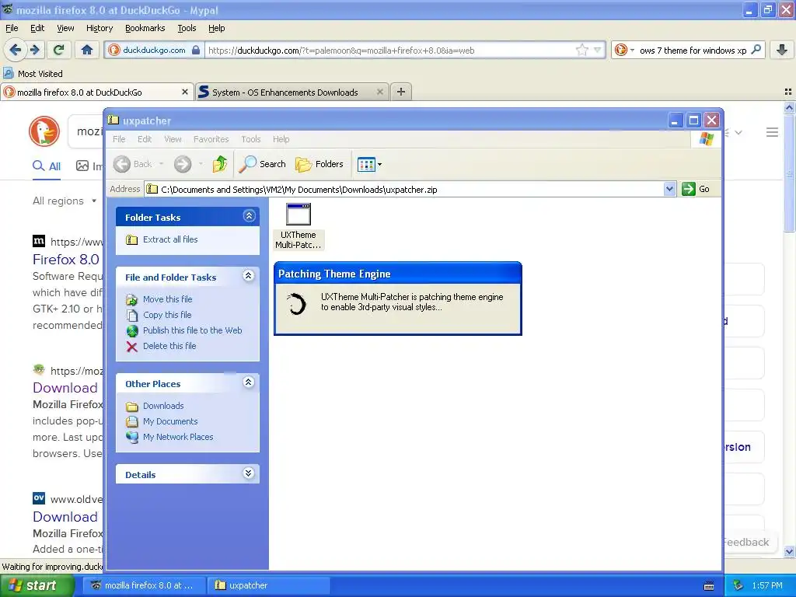Screen dimensions: 796x597
Task: Click browser URL address field
Action: pos(390,50)
